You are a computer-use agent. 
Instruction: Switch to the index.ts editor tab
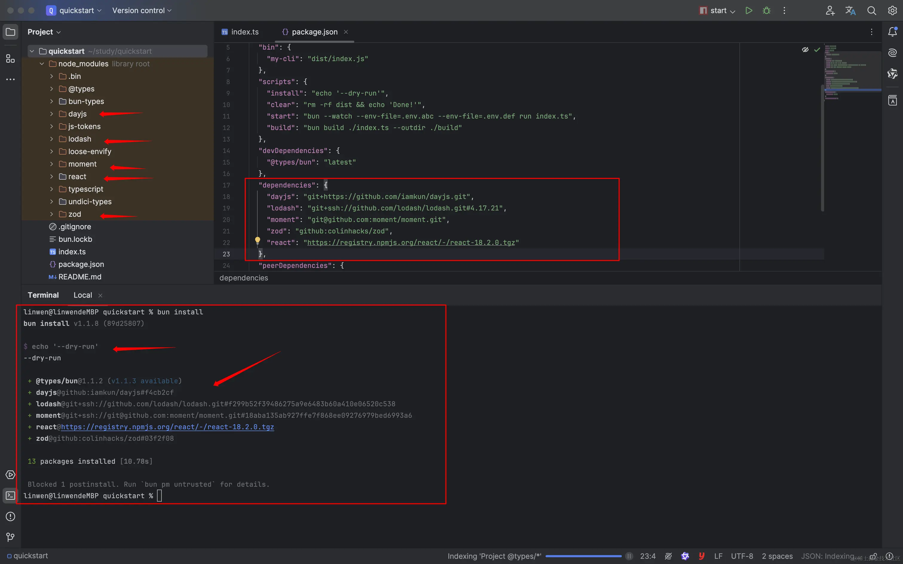(240, 32)
